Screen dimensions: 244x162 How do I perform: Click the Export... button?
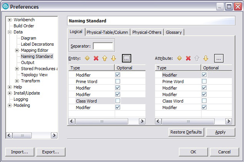51,152
